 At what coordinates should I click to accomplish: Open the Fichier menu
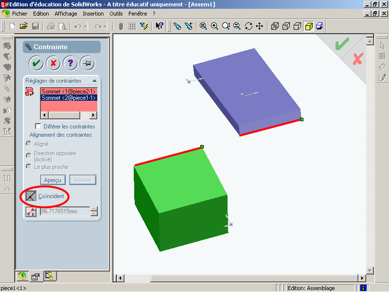click(19, 14)
